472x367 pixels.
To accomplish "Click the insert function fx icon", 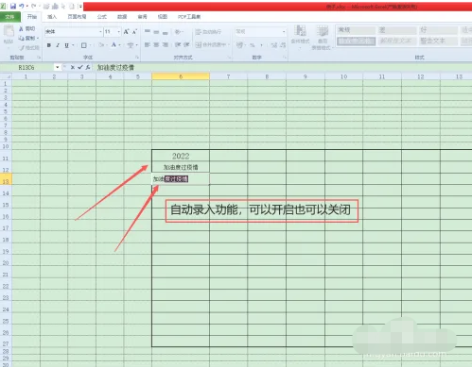I will (88, 67).
